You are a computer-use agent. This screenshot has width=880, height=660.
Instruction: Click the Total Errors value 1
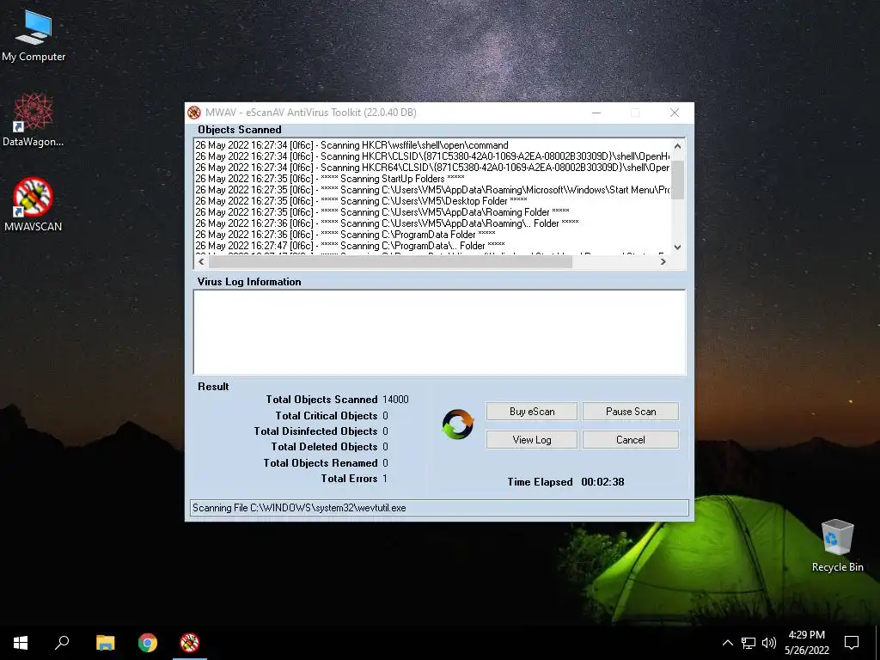[385, 479]
